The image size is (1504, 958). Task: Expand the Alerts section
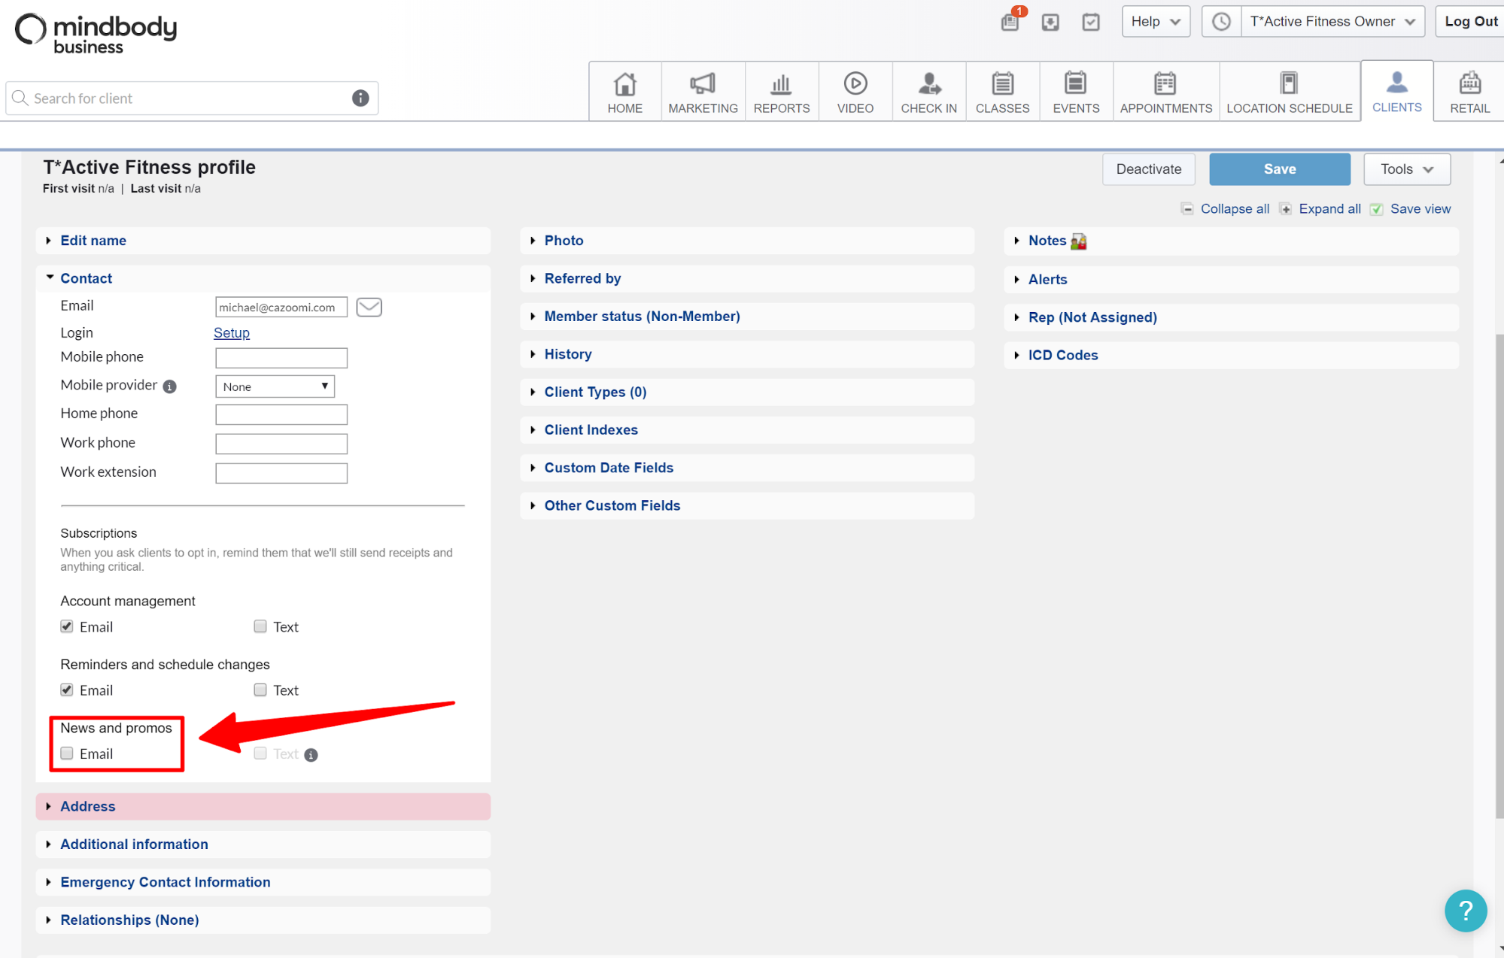(x=1231, y=280)
